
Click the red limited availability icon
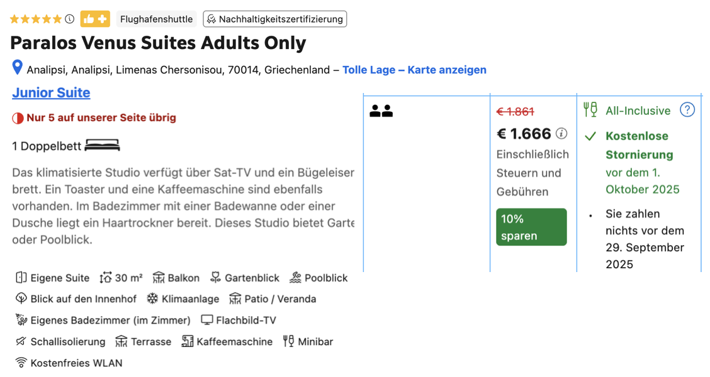[18, 118]
